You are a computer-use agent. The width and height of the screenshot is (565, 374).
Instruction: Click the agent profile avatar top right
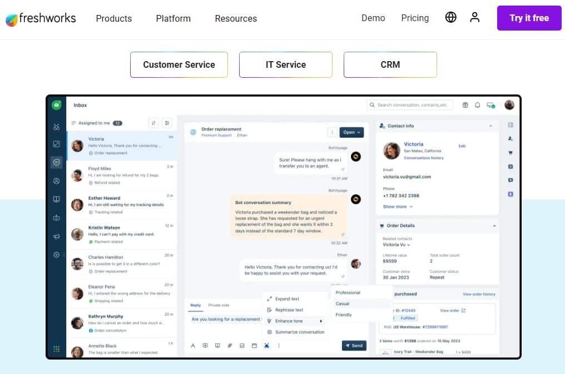pos(509,104)
